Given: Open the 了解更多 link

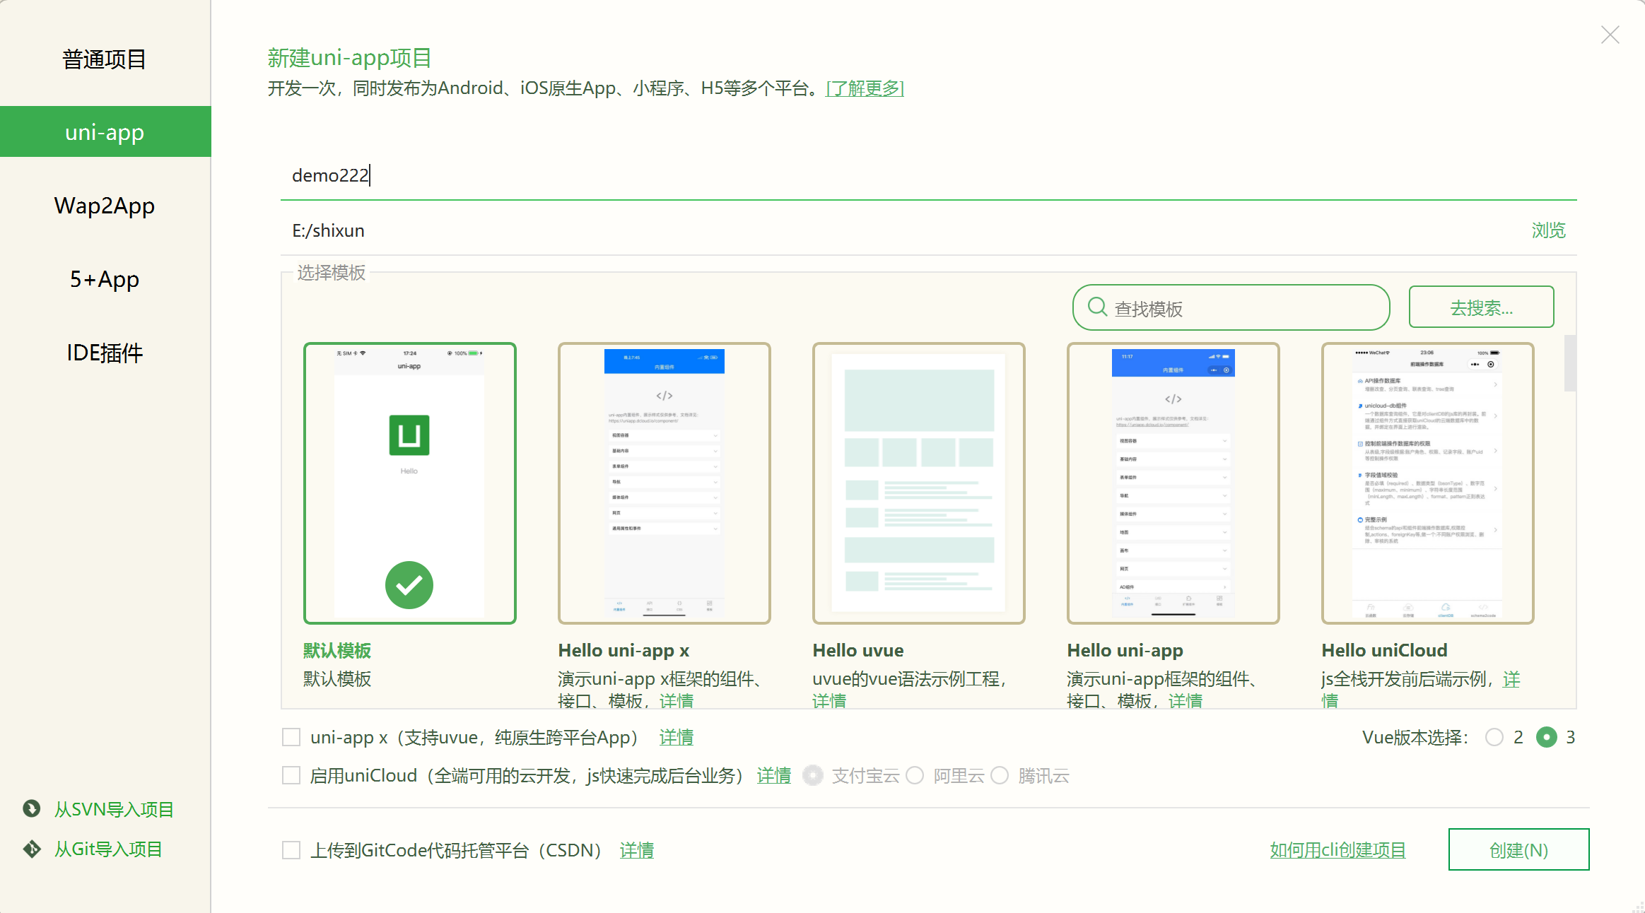Looking at the screenshot, I should (x=864, y=89).
